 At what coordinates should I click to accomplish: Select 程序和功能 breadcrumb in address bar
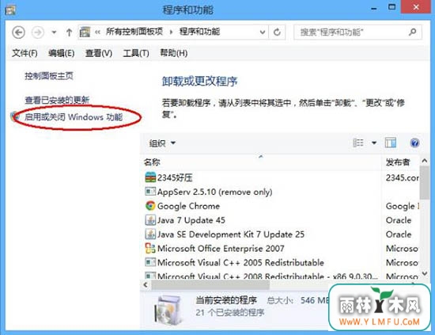tap(200, 32)
